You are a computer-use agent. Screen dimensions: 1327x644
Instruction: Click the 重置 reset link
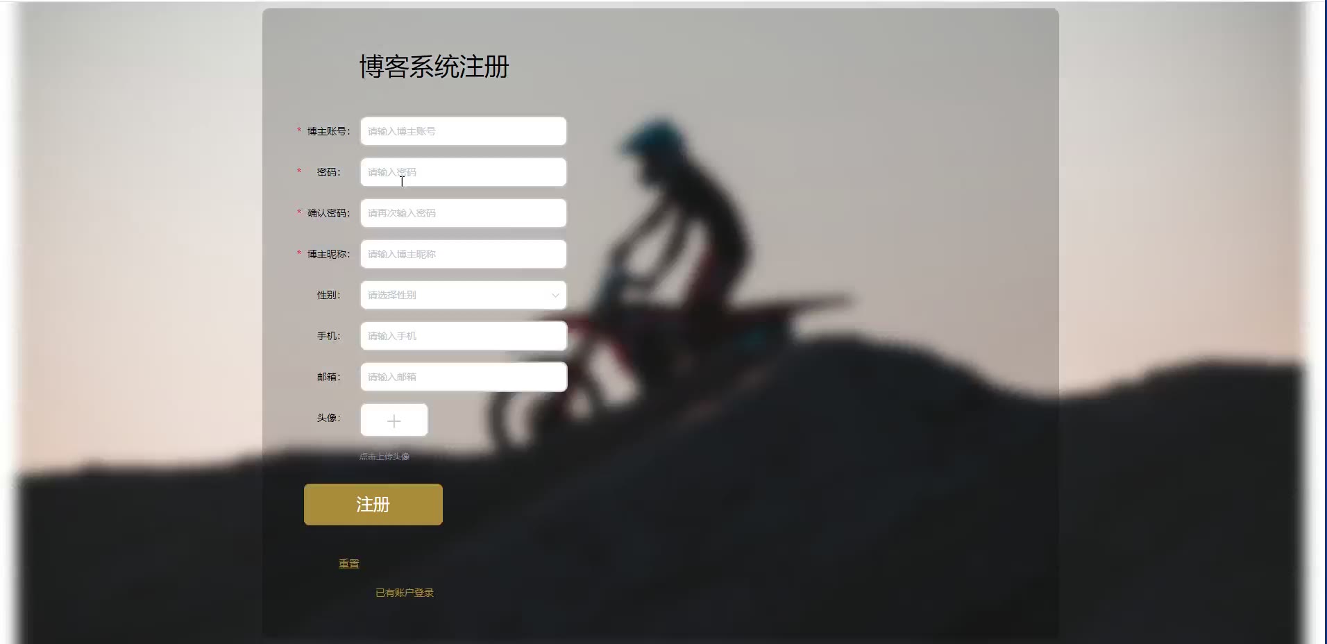point(349,564)
